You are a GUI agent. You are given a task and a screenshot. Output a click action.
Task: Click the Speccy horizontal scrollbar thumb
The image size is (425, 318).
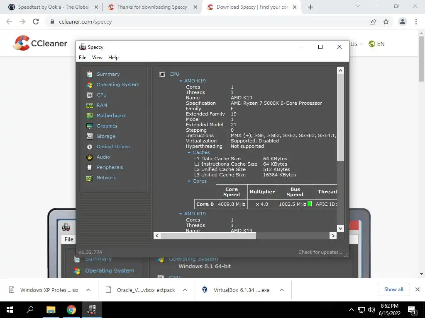(x=208, y=236)
